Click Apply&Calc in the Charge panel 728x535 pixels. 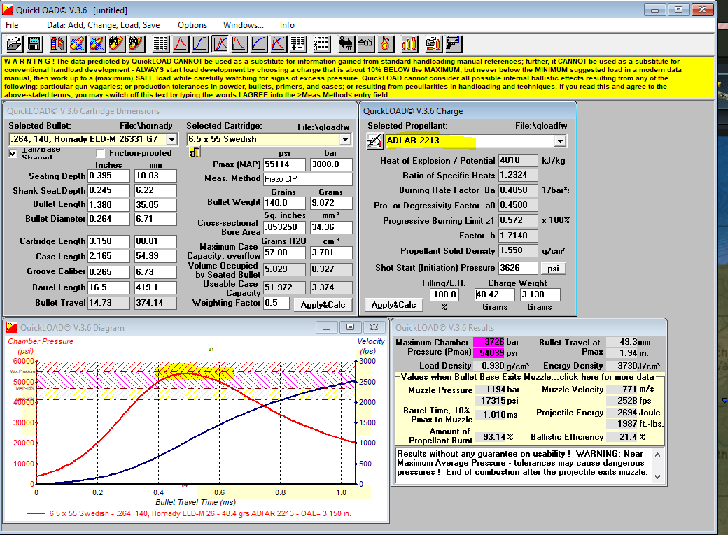coord(393,305)
